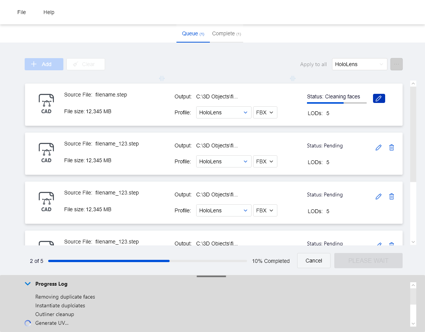
Task: Click the "Generate UV..." log entry
Action: [x=52, y=323]
